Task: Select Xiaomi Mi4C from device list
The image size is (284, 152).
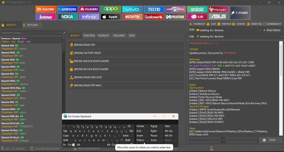Action: click(x=31, y=54)
